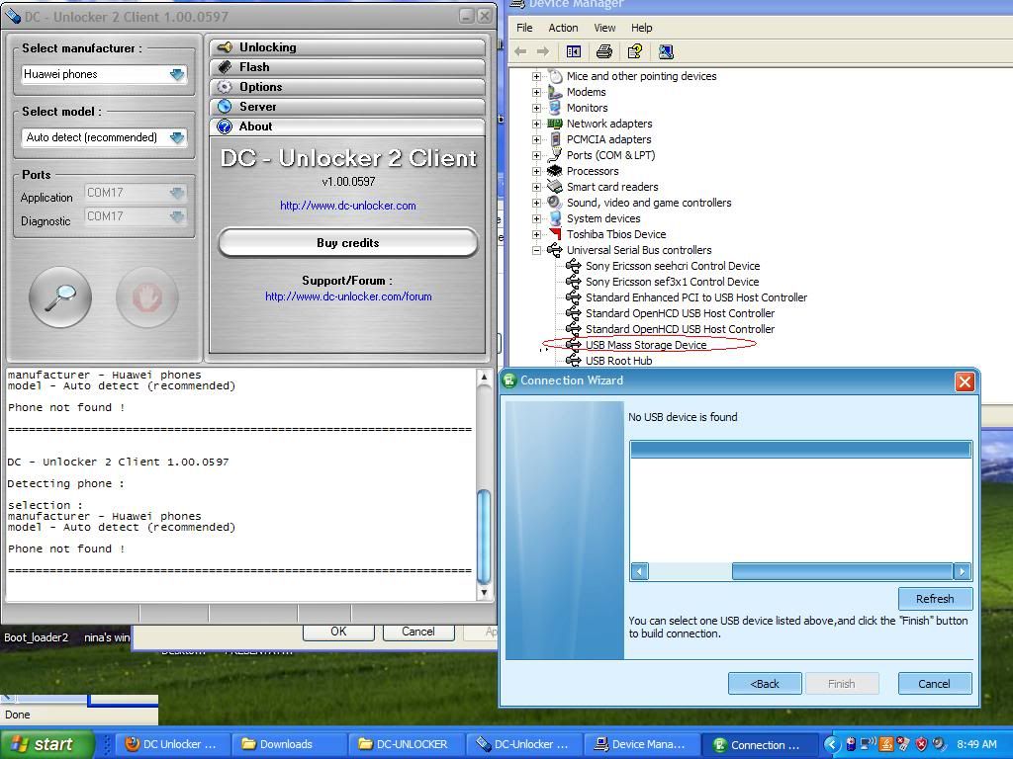This screenshot has width=1013, height=759.
Task: Expand the Network adapters node
Action: tap(537, 124)
